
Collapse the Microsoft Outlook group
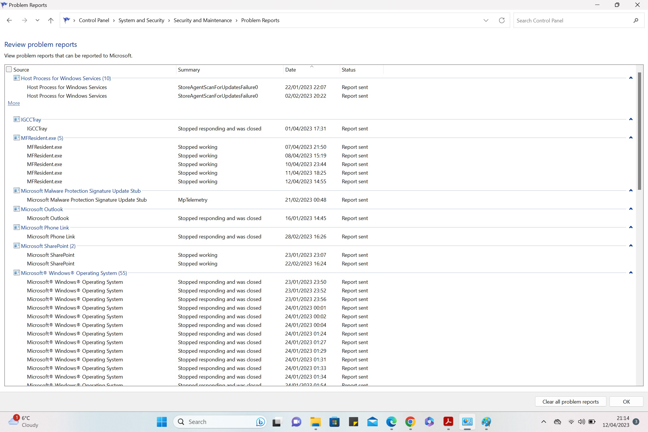click(x=631, y=209)
